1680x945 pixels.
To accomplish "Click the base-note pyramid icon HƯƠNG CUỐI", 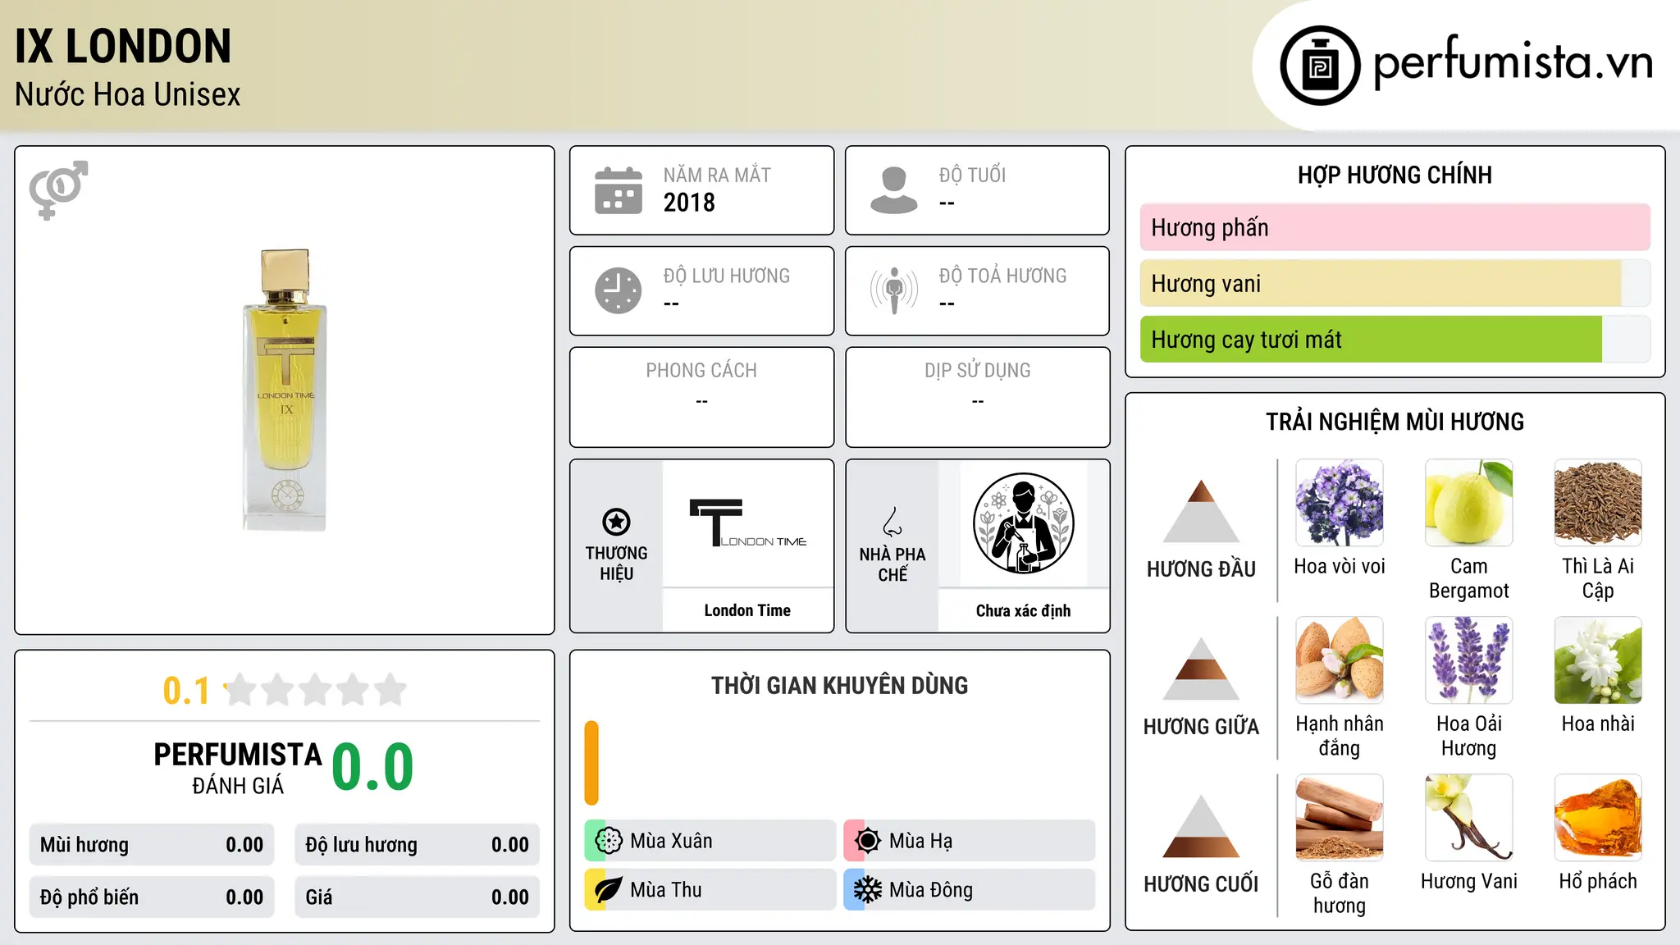I will click(x=1201, y=826).
